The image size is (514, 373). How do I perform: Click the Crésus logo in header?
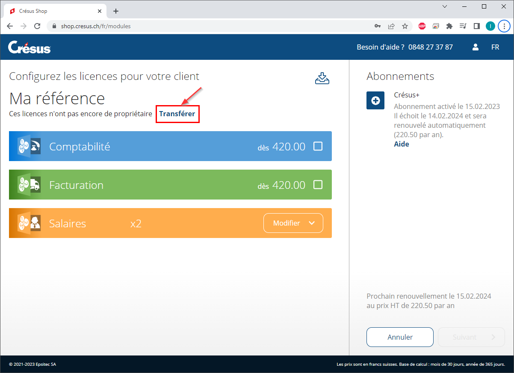[x=29, y=47]
